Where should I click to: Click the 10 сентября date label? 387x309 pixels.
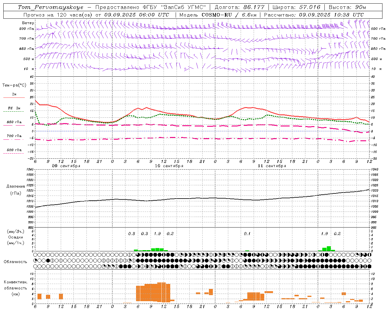pyautogui.click(x=169, y=166)
